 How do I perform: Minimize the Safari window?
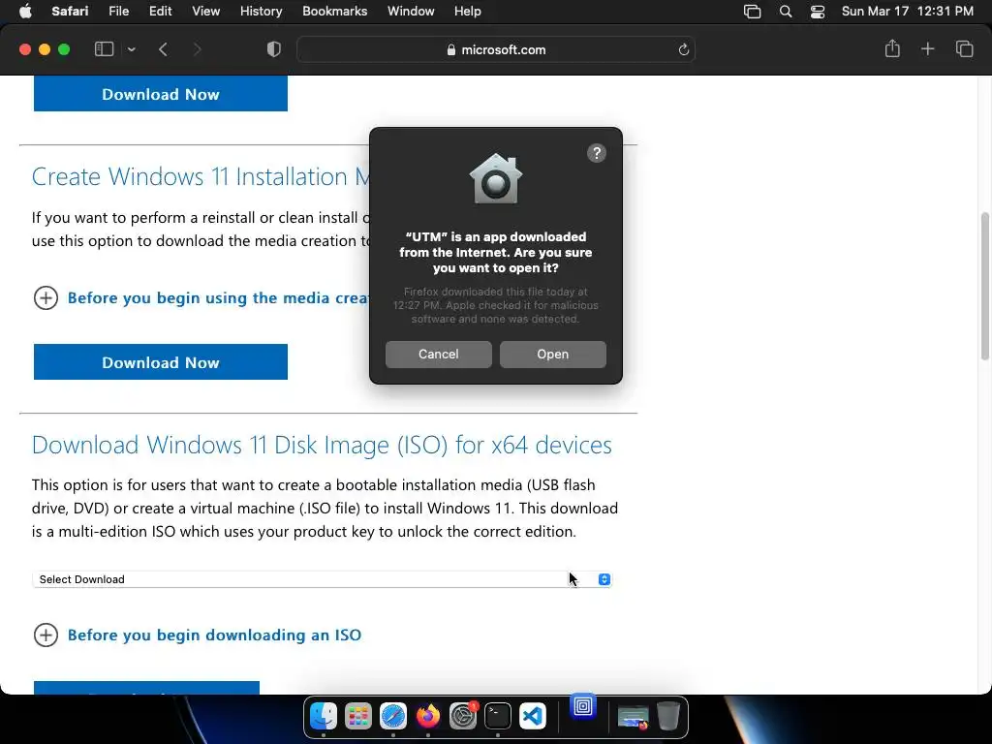click(45, 49)
